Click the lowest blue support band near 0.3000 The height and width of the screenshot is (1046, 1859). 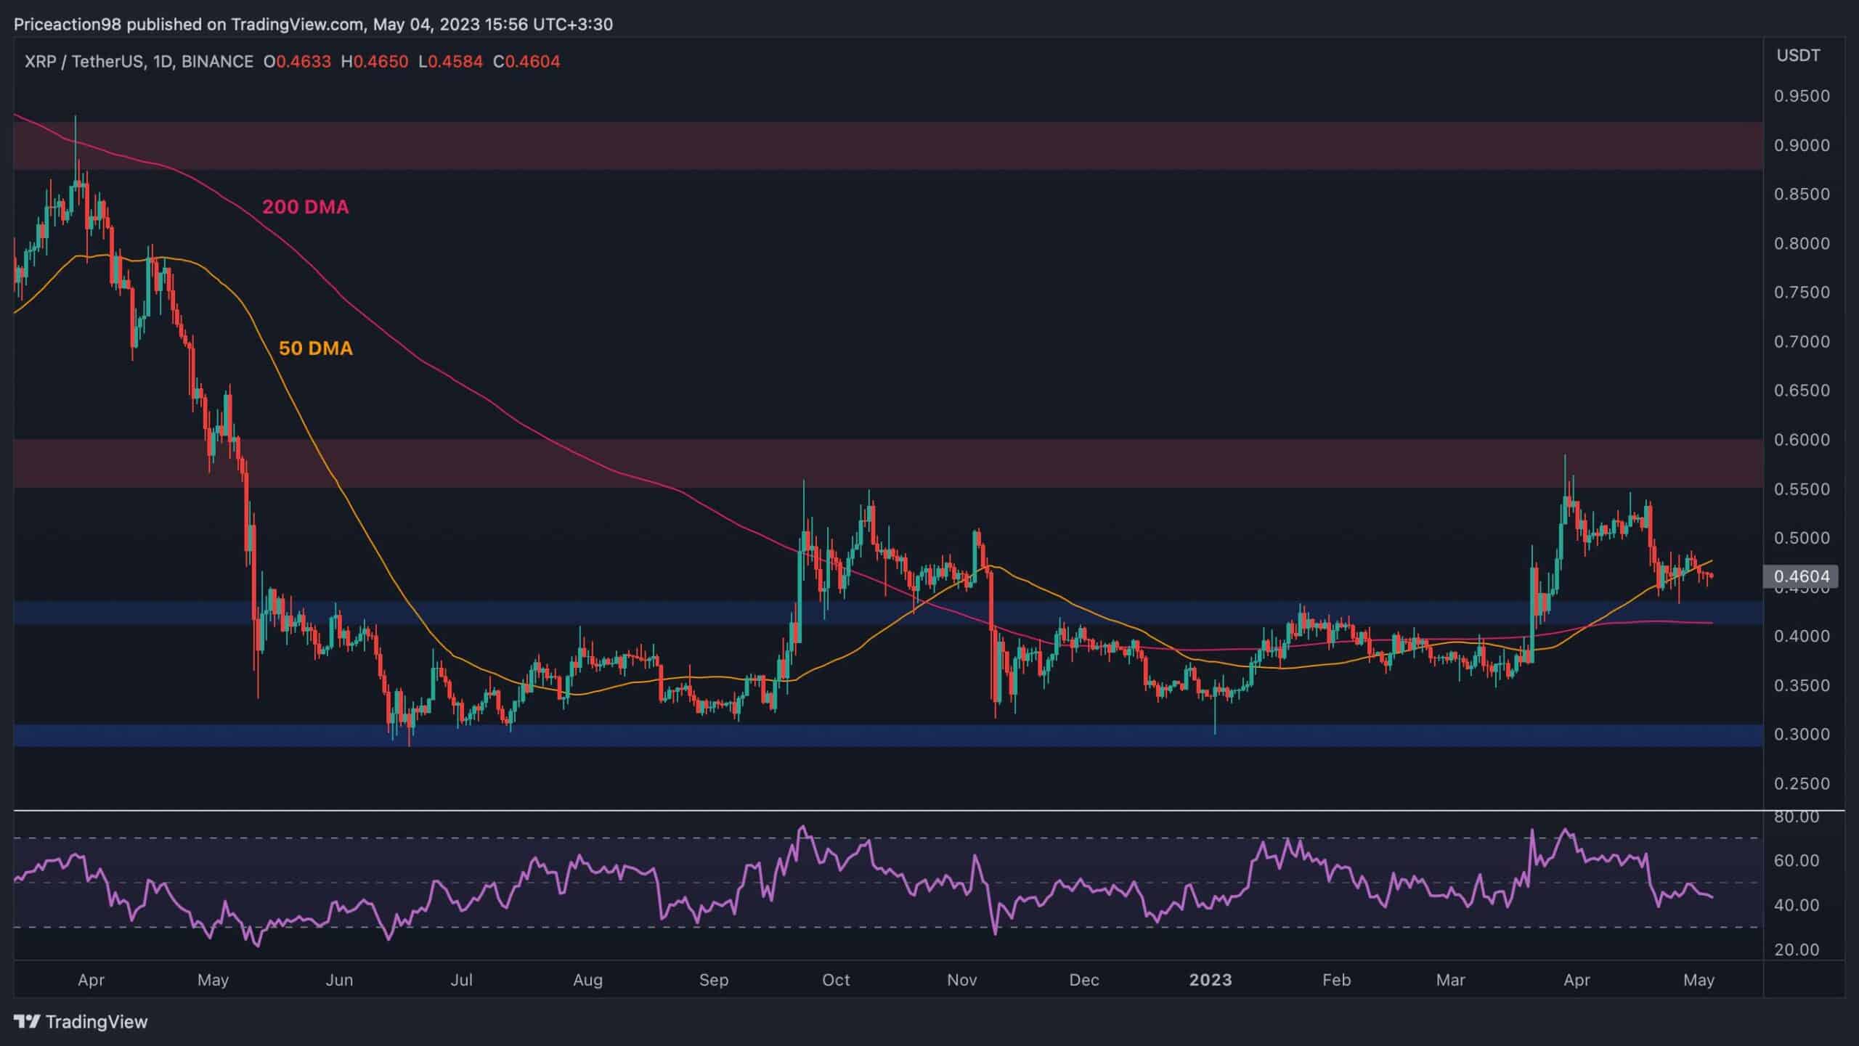pyautogui.click(x=871, y=735)
